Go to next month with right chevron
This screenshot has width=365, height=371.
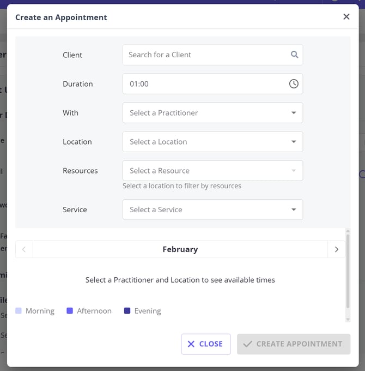[336, 249]
